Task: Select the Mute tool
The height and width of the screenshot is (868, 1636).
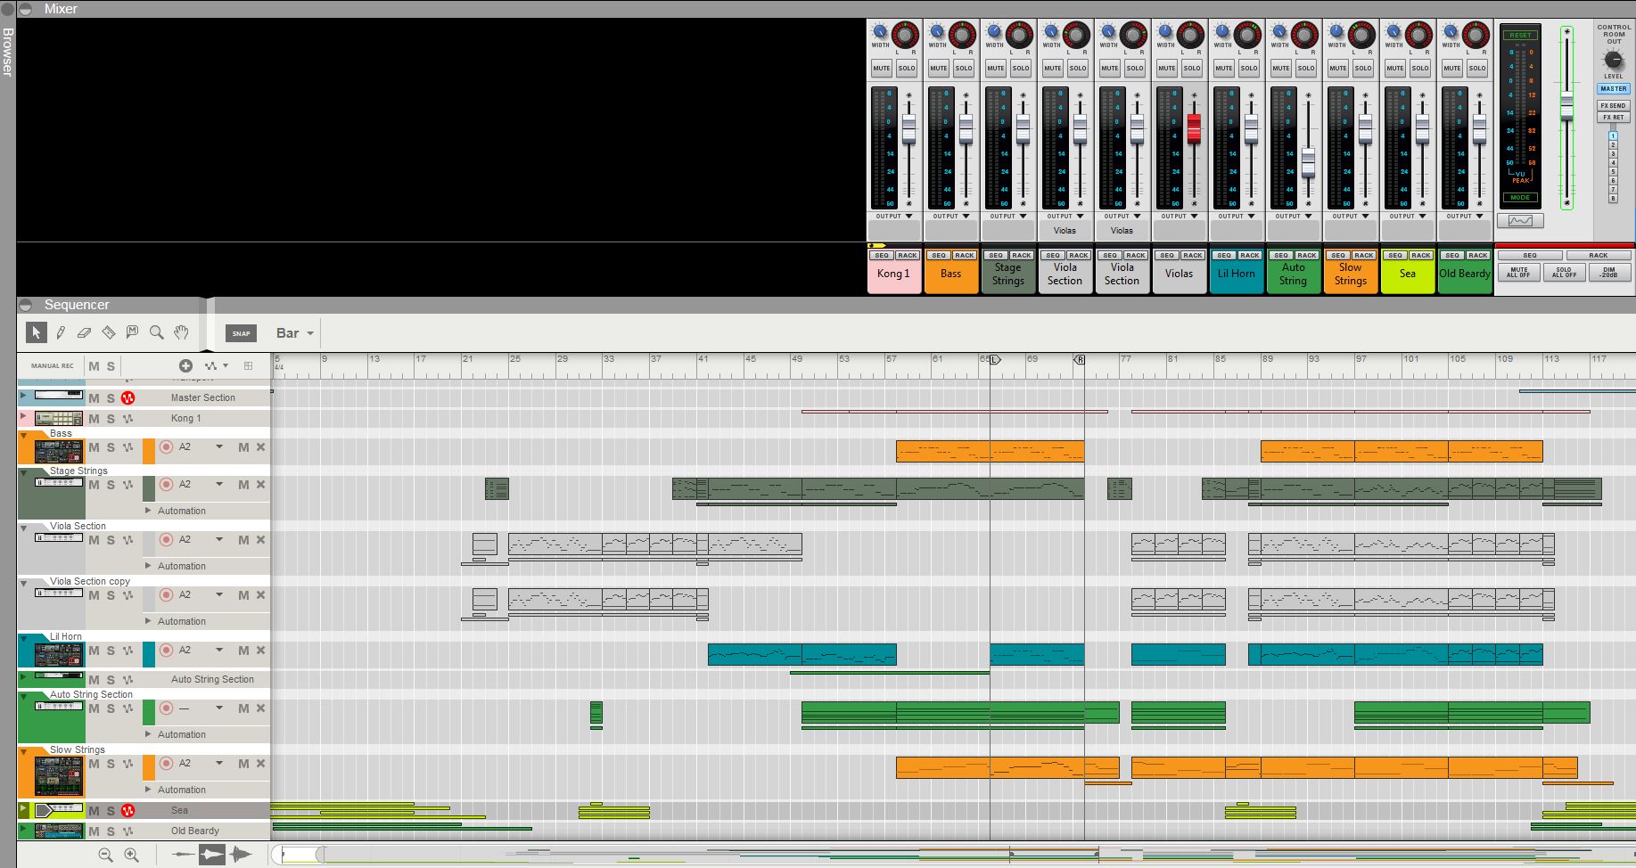Action: click(133, 332)
